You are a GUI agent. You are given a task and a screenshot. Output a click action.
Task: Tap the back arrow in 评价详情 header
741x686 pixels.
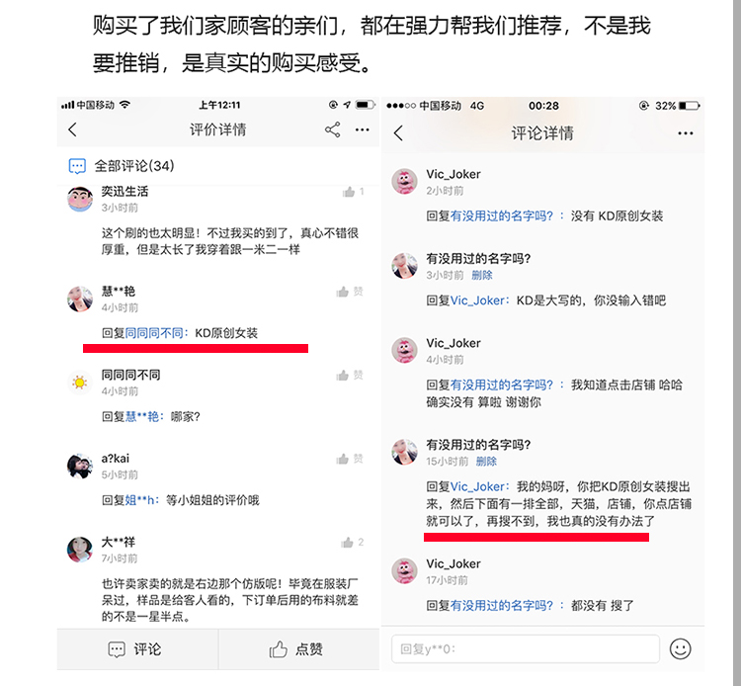(x=72, y=129)
